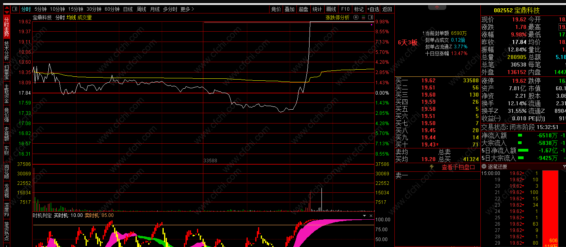
Task: Click the 5日净流入额 -1.67亿 row
Action: (x=523, y=150)
